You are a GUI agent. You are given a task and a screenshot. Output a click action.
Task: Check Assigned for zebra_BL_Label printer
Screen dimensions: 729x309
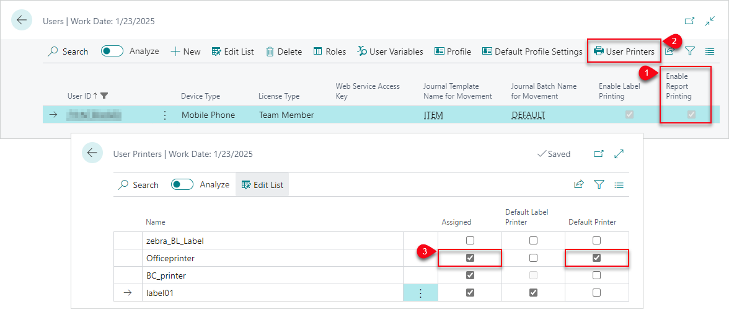click(x=470, y=240)
